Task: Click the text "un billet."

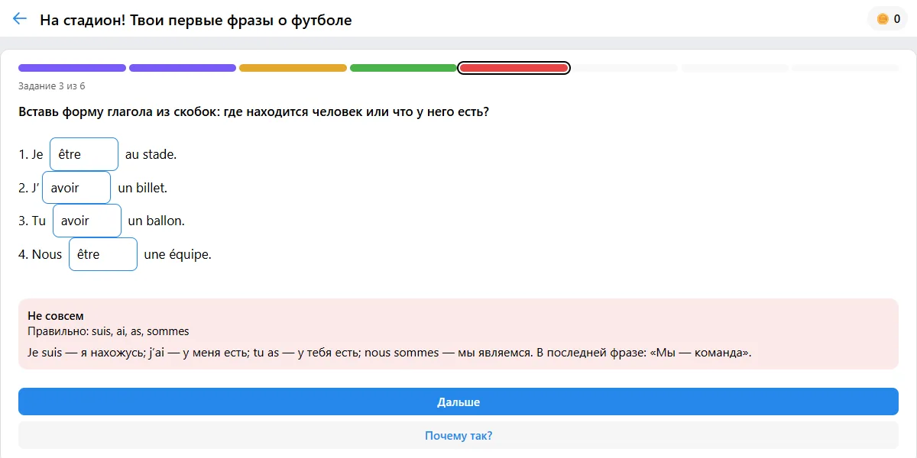Action: [x=143, y=188]
